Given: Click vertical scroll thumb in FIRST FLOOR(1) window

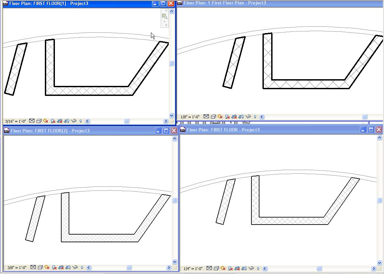Looking at the screenshot, I should coord(171,63).
